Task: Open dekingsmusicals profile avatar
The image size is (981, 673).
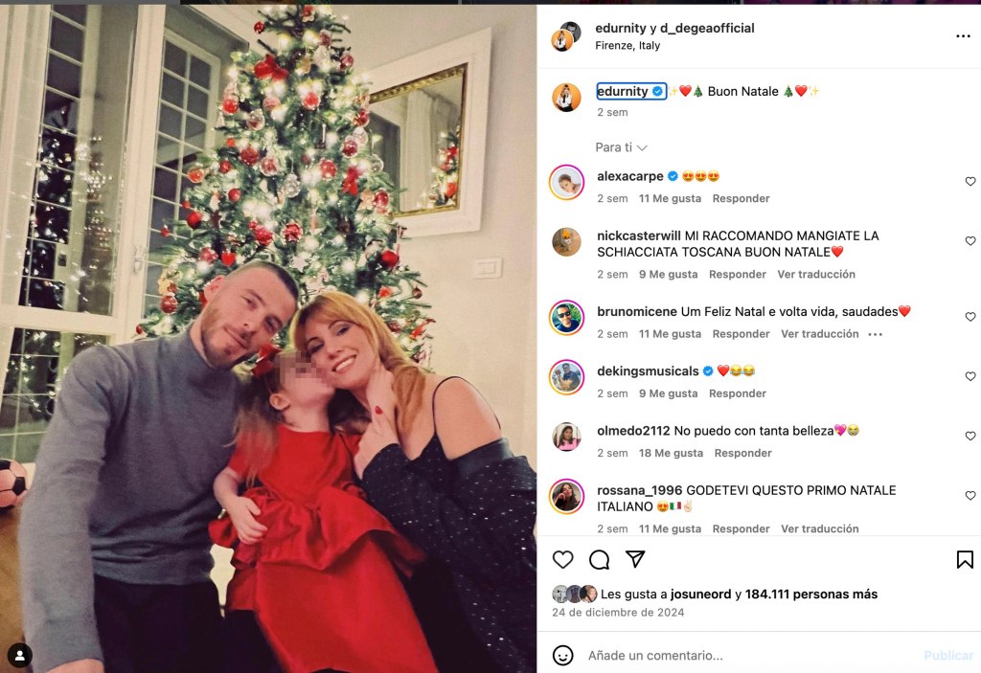Action: click(566, 377)
